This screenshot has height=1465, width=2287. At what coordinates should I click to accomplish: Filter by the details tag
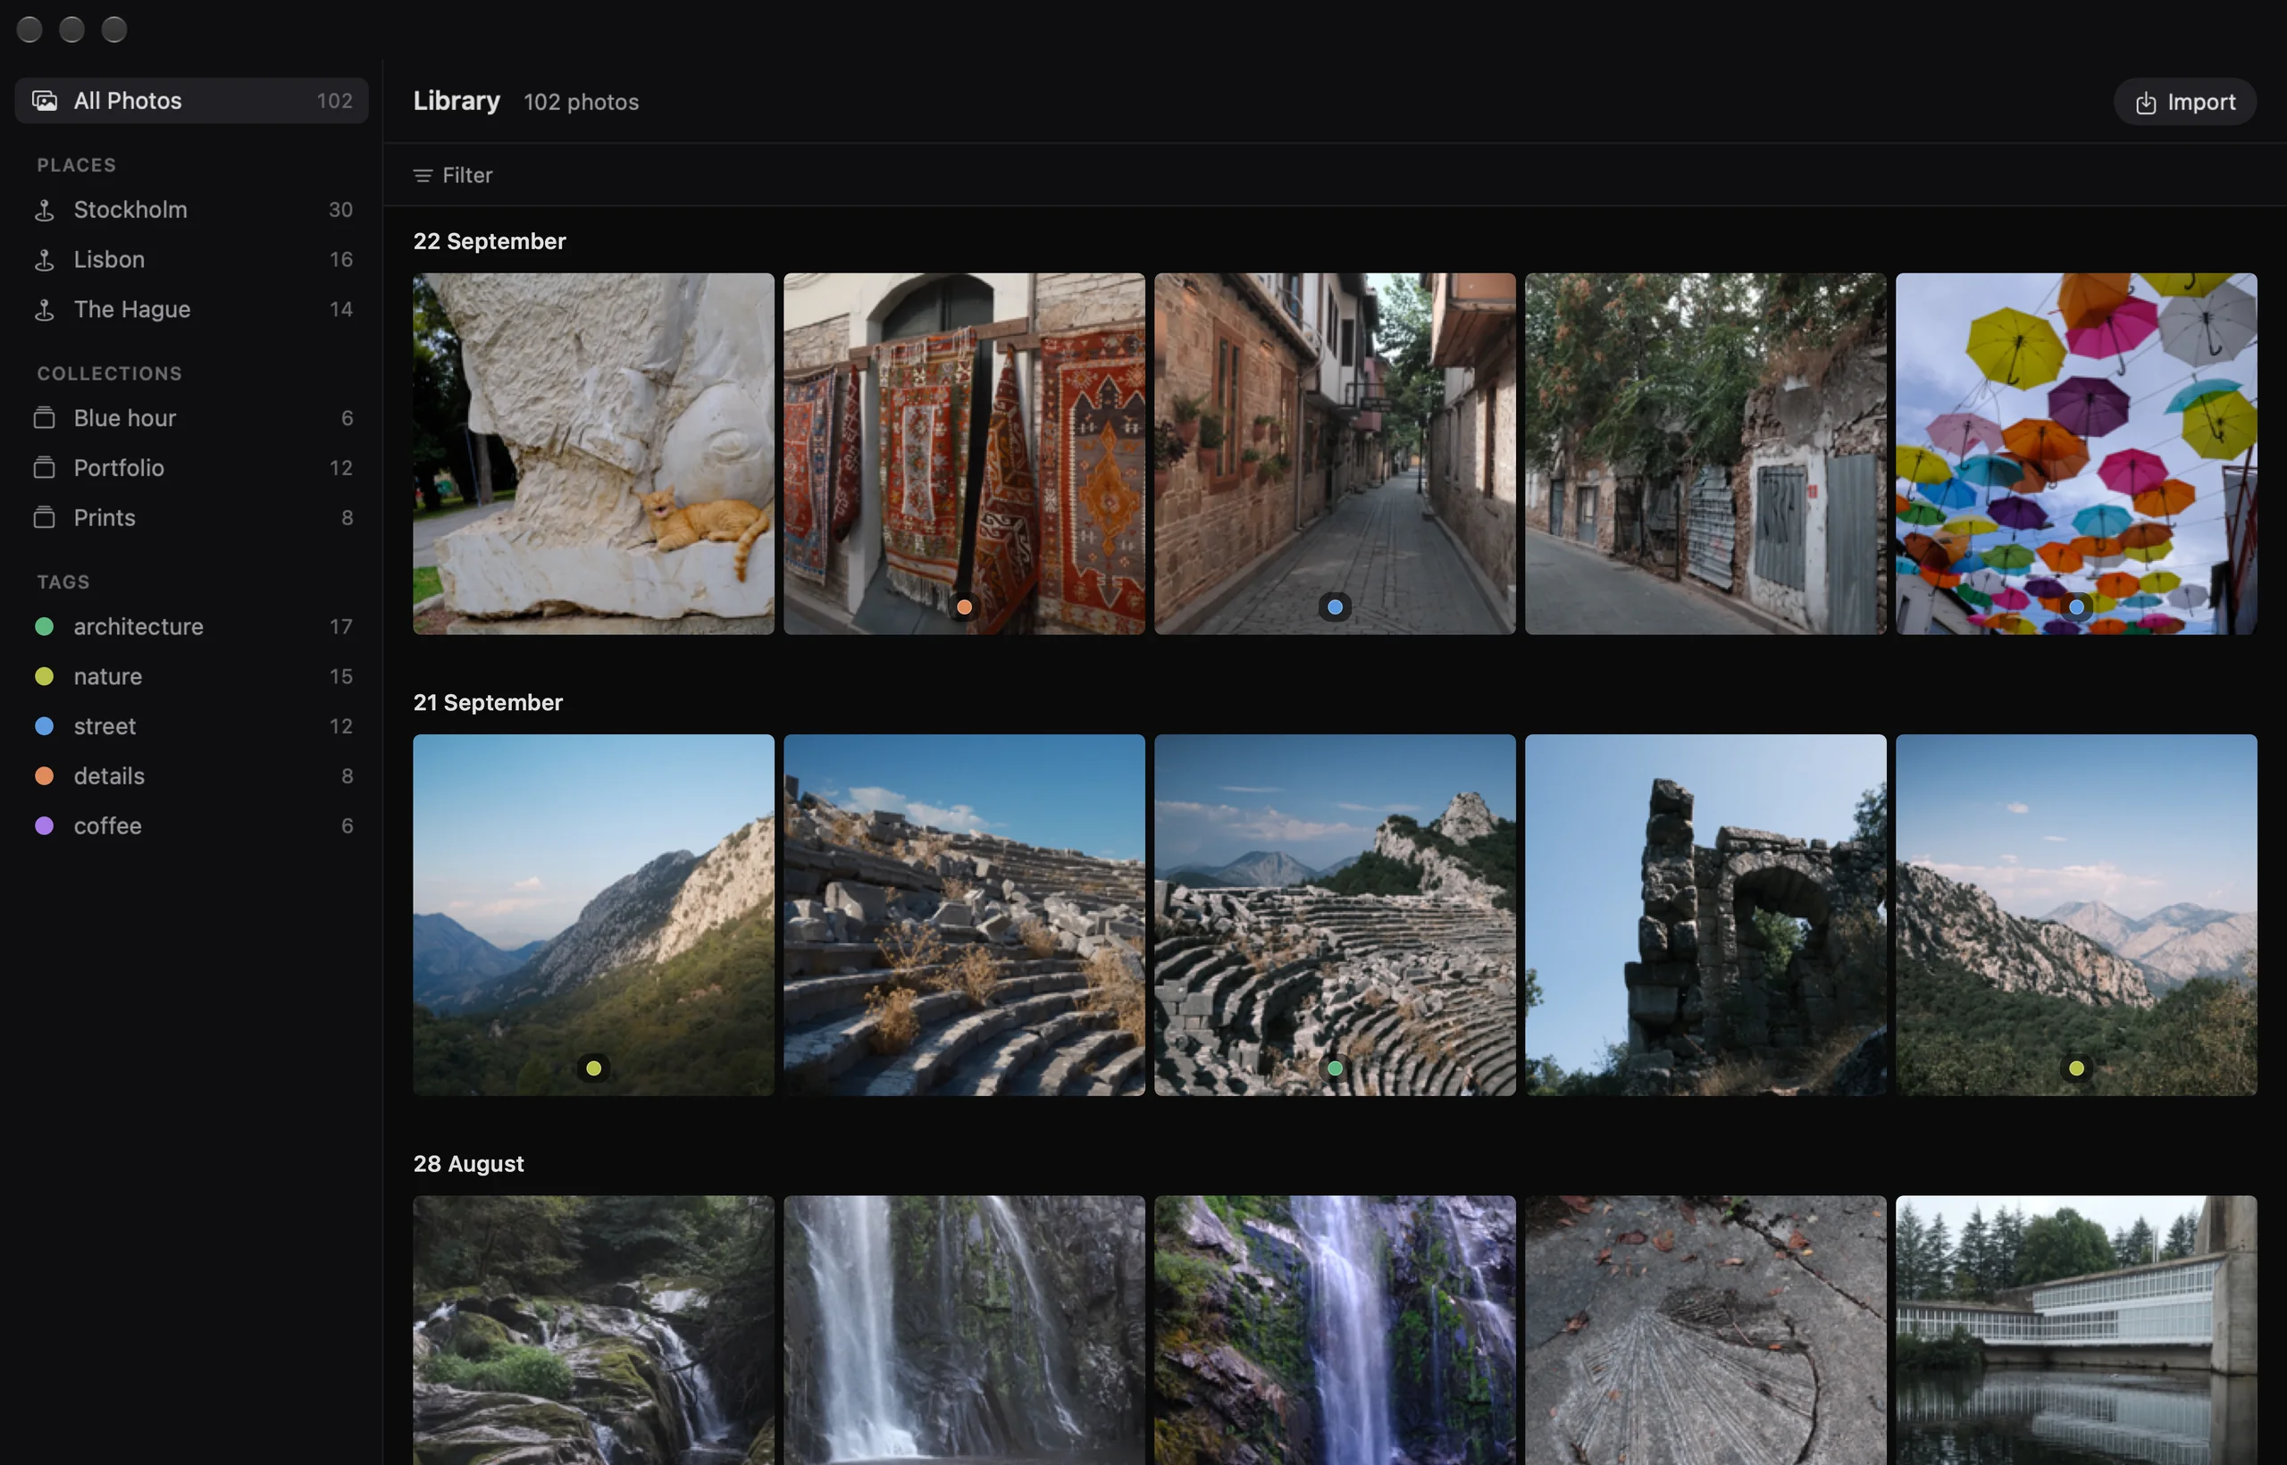click(x=191, y=775)
